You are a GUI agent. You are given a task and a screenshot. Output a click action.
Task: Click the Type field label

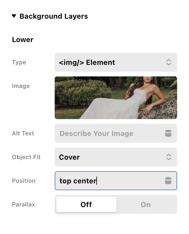19,62
